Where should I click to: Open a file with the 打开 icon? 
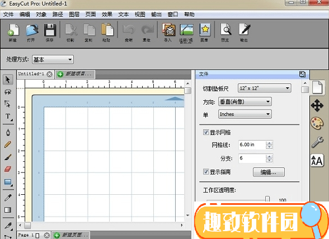click(x=32, y=30)
